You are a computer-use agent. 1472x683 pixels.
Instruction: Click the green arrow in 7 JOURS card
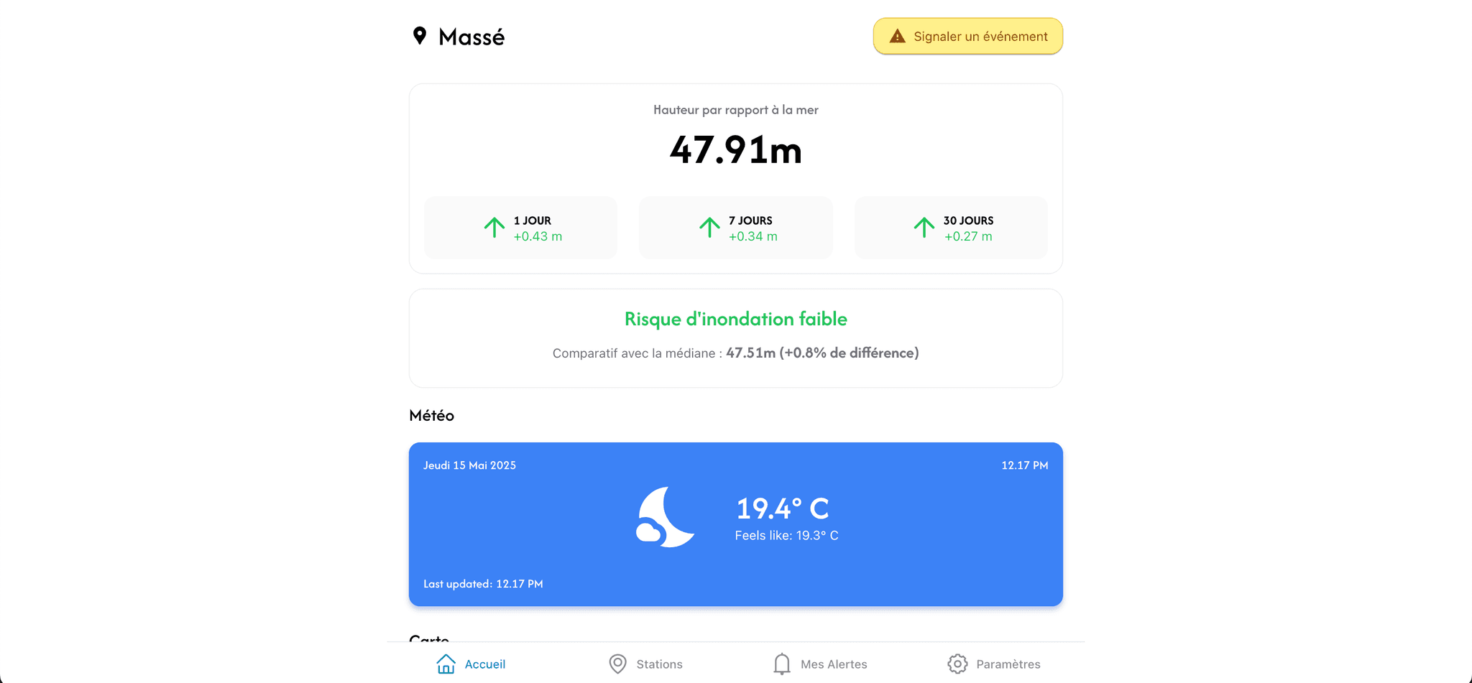point(709,228)
